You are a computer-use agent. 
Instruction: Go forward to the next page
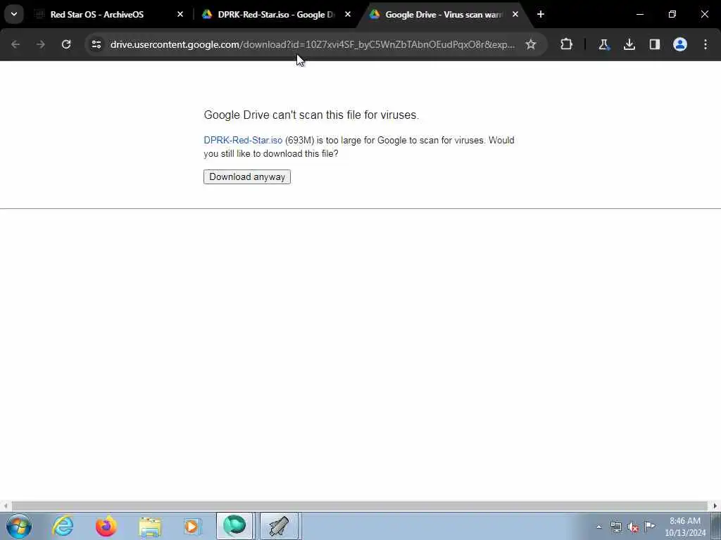[x=41, y=44]
